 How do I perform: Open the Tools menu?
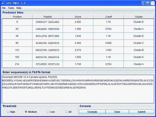click(11, 8)
